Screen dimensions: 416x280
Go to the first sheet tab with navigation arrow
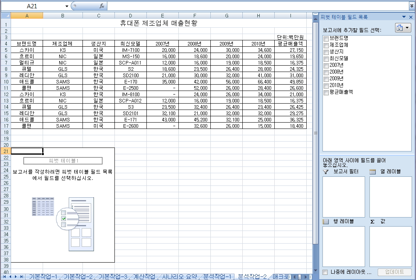[4, 277]
